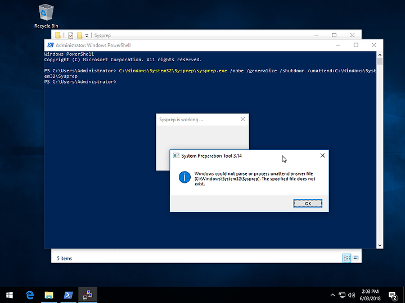Switch to PowerShell taskbar button

click(68, 295)
